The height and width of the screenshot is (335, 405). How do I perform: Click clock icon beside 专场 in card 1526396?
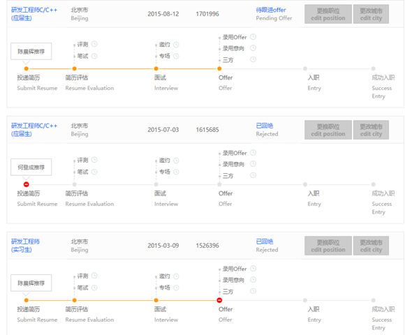[x=176, y=288]
